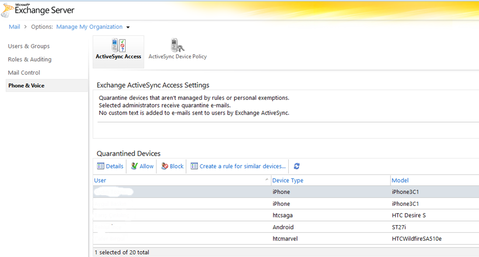Click the Details list icon
The width and height of the screenshot is (479, 257).
[x=101, y=166]
